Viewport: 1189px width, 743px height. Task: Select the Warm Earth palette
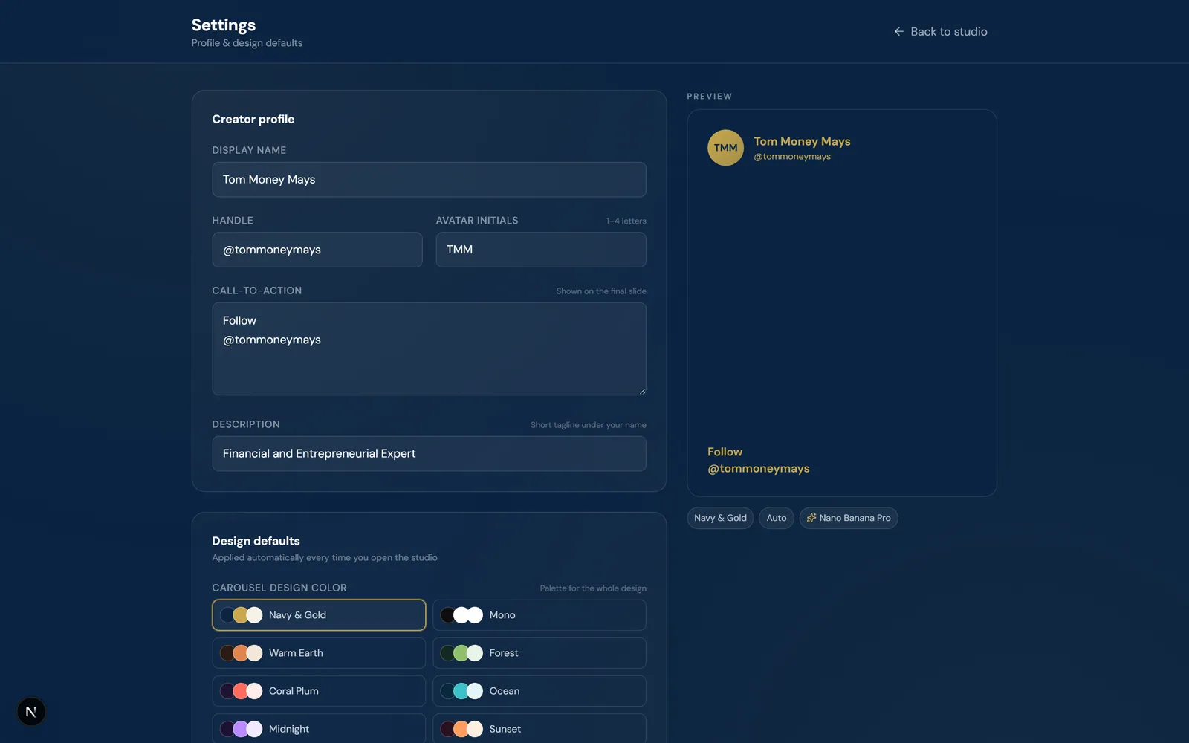[319, 653]
